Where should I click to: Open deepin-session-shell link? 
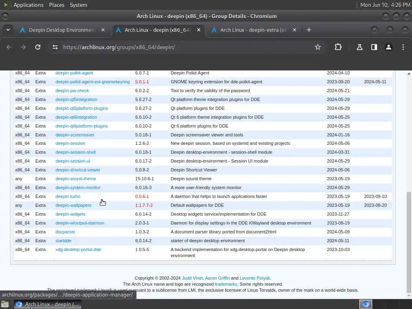click(75, 152)
